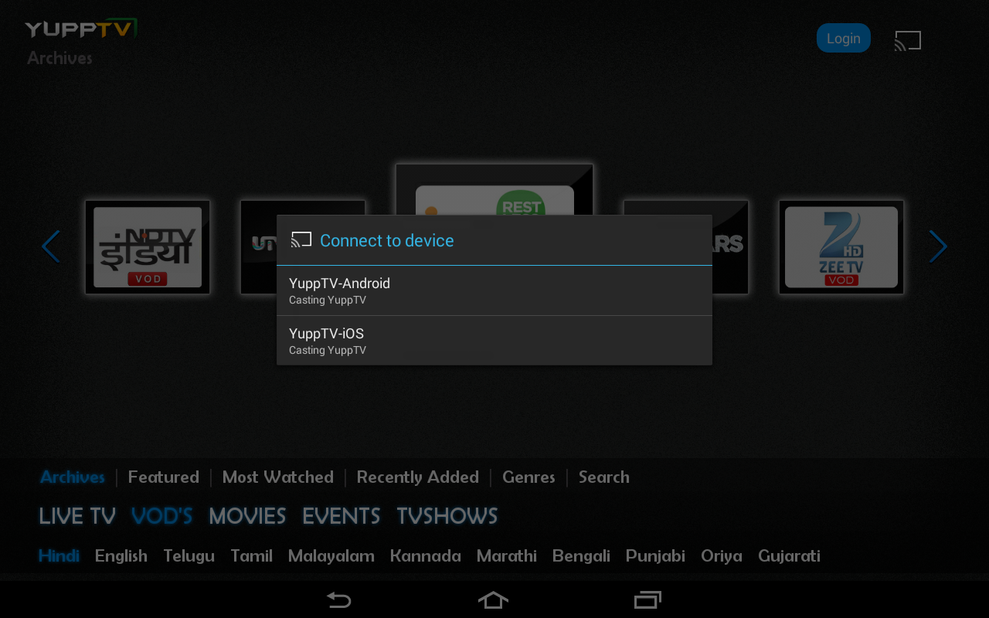Tap the Android back navigation button
989x618 pixels.
tap(338, 599)
